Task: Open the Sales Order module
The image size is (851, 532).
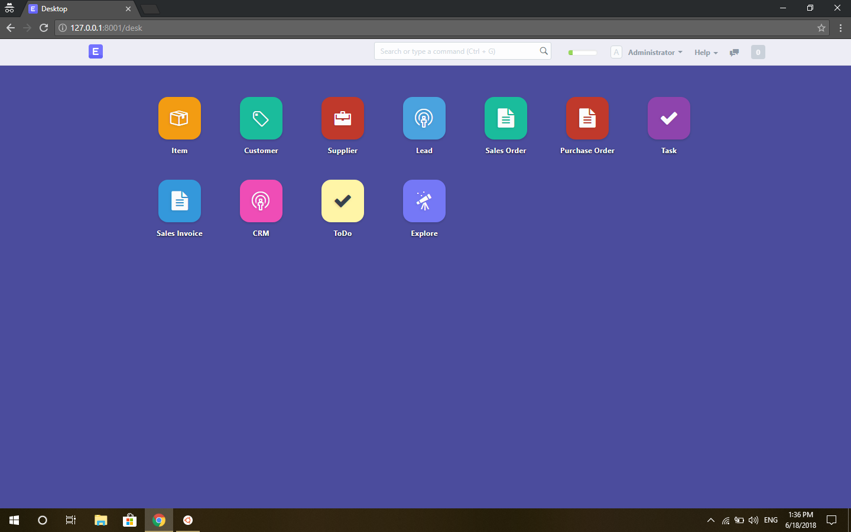Action: (x=506, y=118)
